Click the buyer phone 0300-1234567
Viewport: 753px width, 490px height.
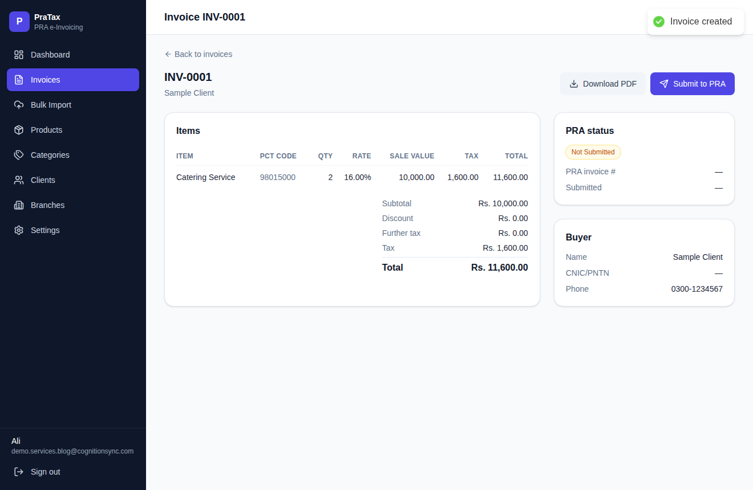click(697, 289)
